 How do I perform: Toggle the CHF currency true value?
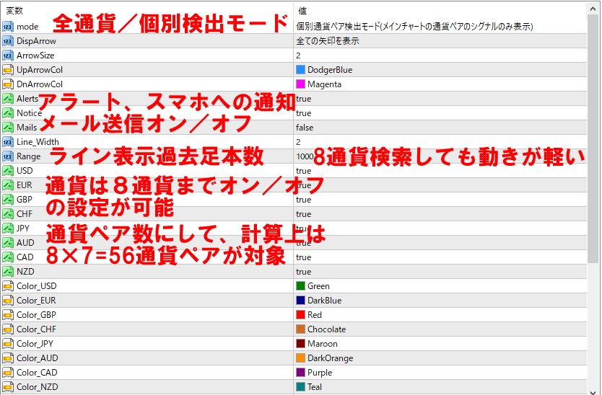(440, 214)
